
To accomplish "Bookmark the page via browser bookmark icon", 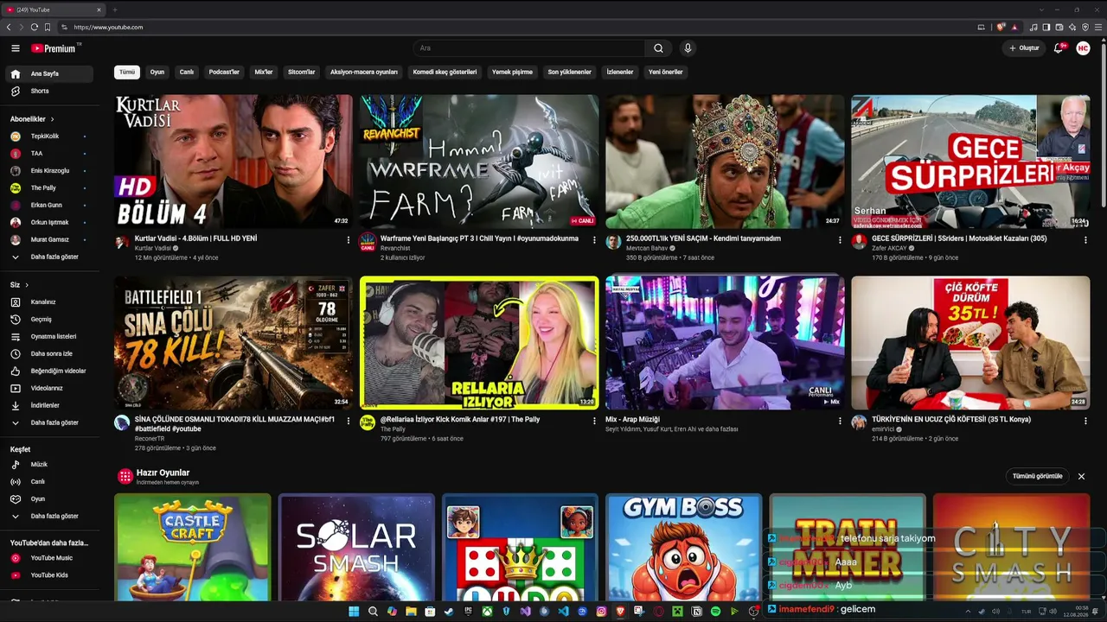I will tap(48, 27).
